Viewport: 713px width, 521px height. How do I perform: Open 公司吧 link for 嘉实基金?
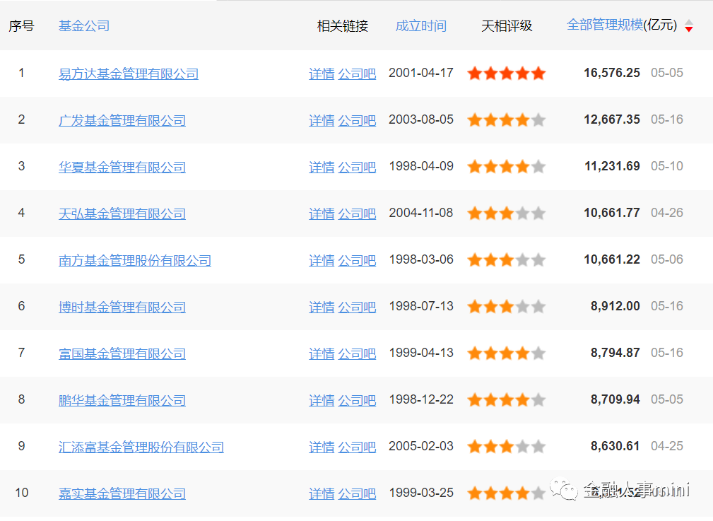pos(357,493)
